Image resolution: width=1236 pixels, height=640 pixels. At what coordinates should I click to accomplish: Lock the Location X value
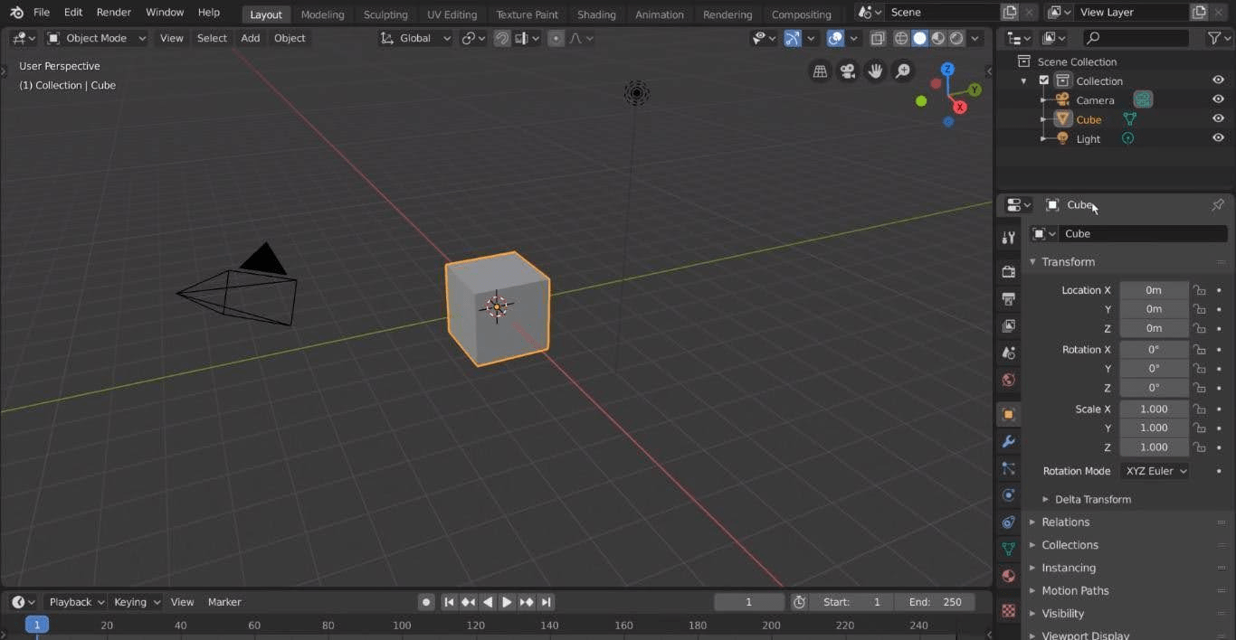(1199, 290)
